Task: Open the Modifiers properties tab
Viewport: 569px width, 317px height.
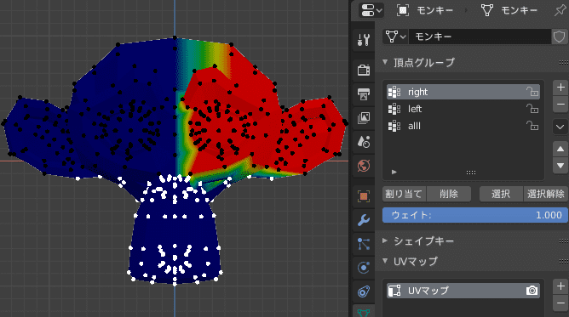Action: (363, 220)
